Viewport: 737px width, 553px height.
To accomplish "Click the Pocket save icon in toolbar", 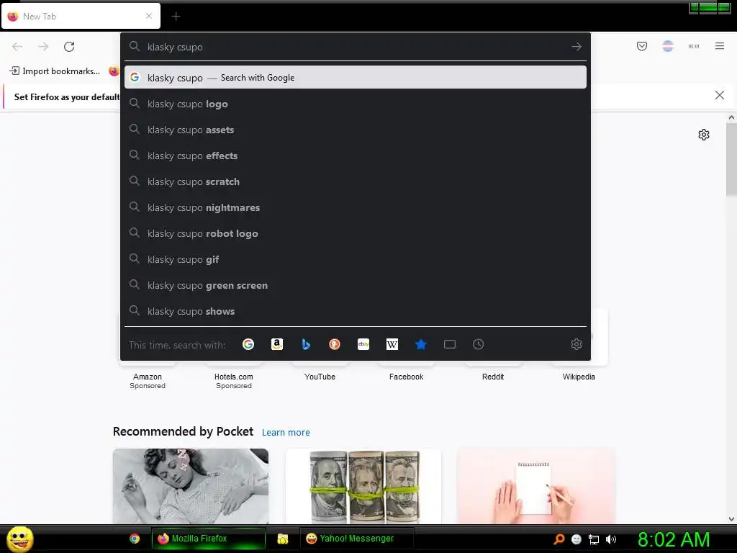I will pyautogui.click(x=641, y=46).
